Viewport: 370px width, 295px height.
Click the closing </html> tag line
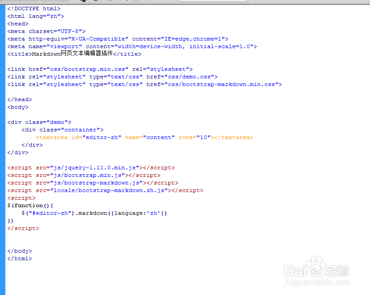point(20,258)
